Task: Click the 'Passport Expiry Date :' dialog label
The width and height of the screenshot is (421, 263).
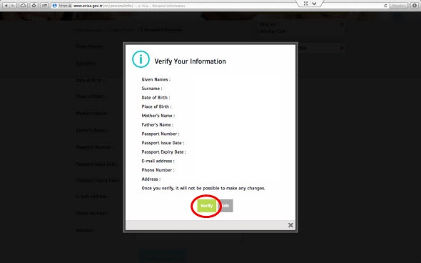Action: (x=164, y=152)
